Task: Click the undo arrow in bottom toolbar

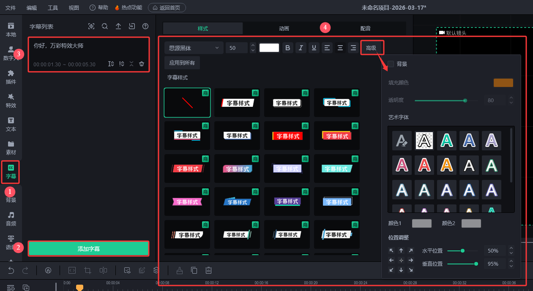Action: tap(12, 270)
